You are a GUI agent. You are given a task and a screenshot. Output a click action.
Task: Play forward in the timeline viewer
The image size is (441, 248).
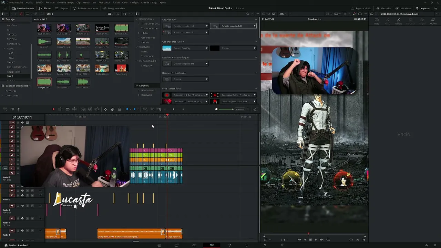[x=316, y=240]
